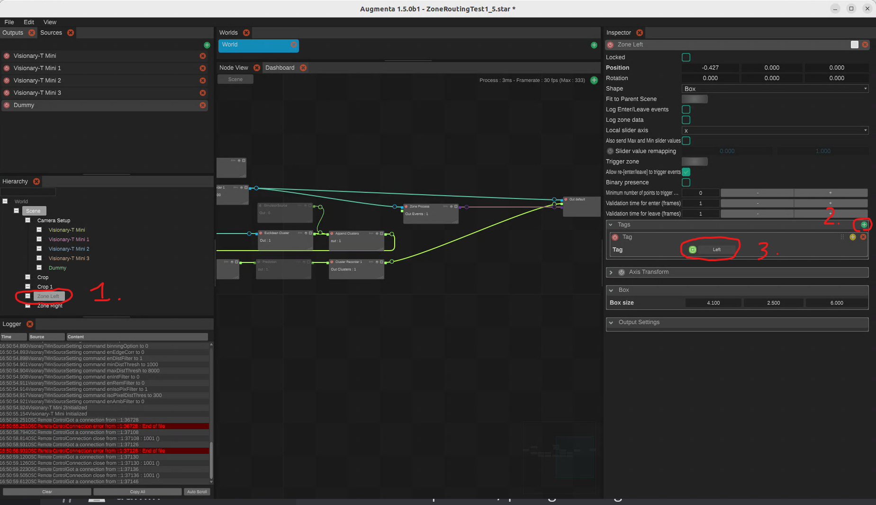The height and width of the screenshot is (505, 876).
Task: Toggle Fit to Parent Scene
Action: point(695,99)
